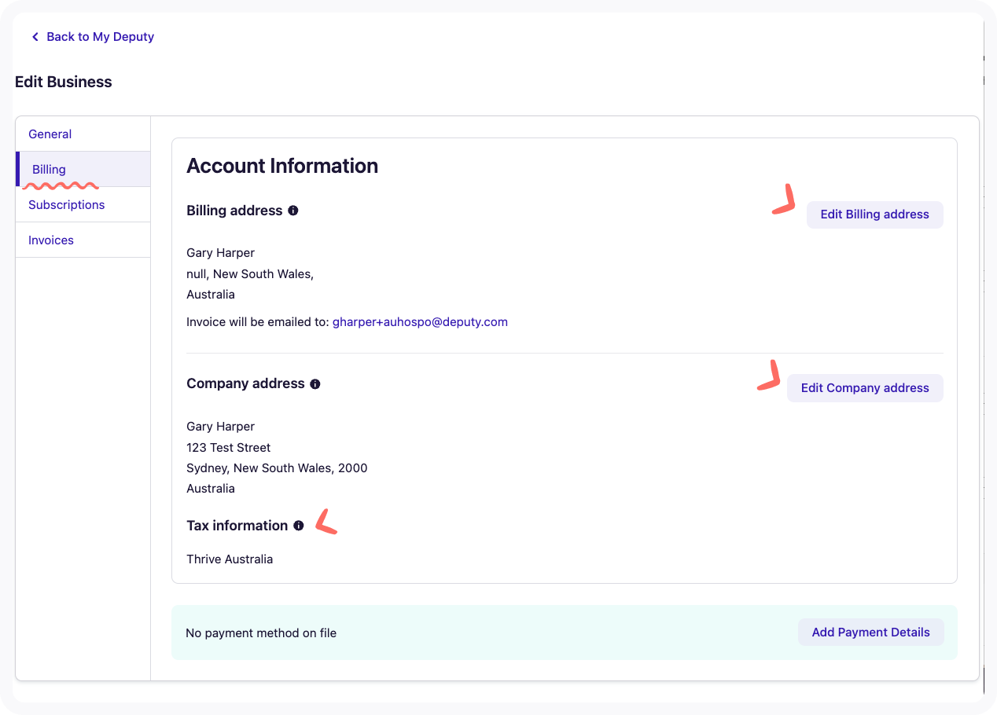The image size is (997, 715).
Task: Open the Billing address info icon
Action: tap(293, 211)
